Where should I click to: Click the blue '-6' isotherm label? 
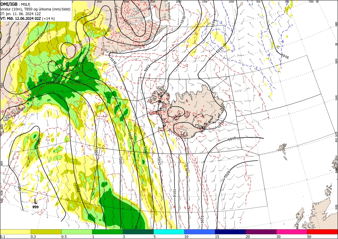coord(282,41)
